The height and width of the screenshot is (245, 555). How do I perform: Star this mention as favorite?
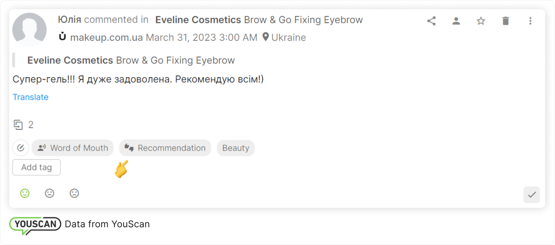[481, 21]
